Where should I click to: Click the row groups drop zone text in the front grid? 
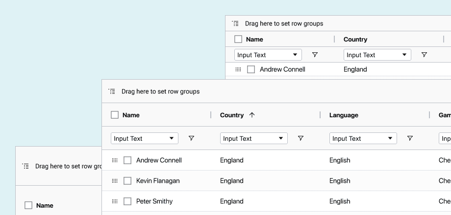tap(160, 91)
